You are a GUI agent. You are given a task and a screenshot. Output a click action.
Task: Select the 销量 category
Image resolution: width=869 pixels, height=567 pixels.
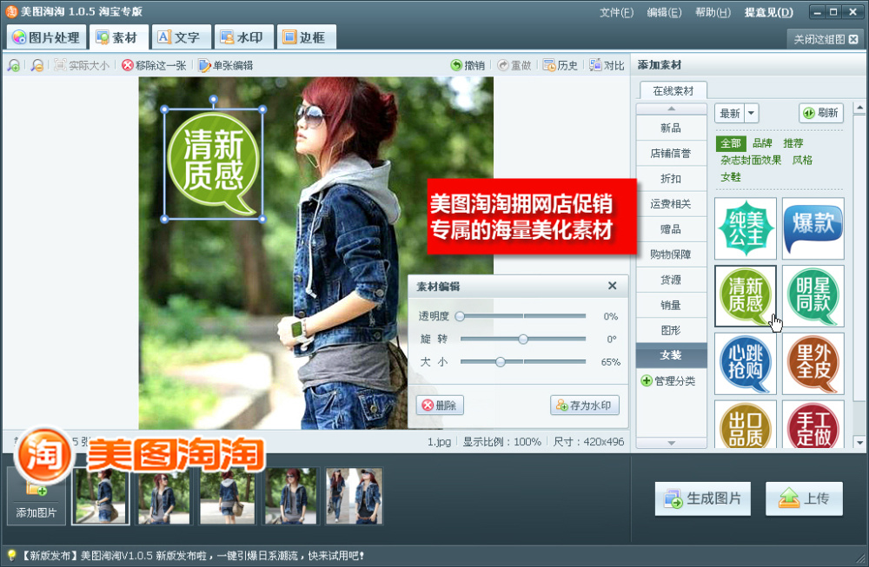(671, 305)
